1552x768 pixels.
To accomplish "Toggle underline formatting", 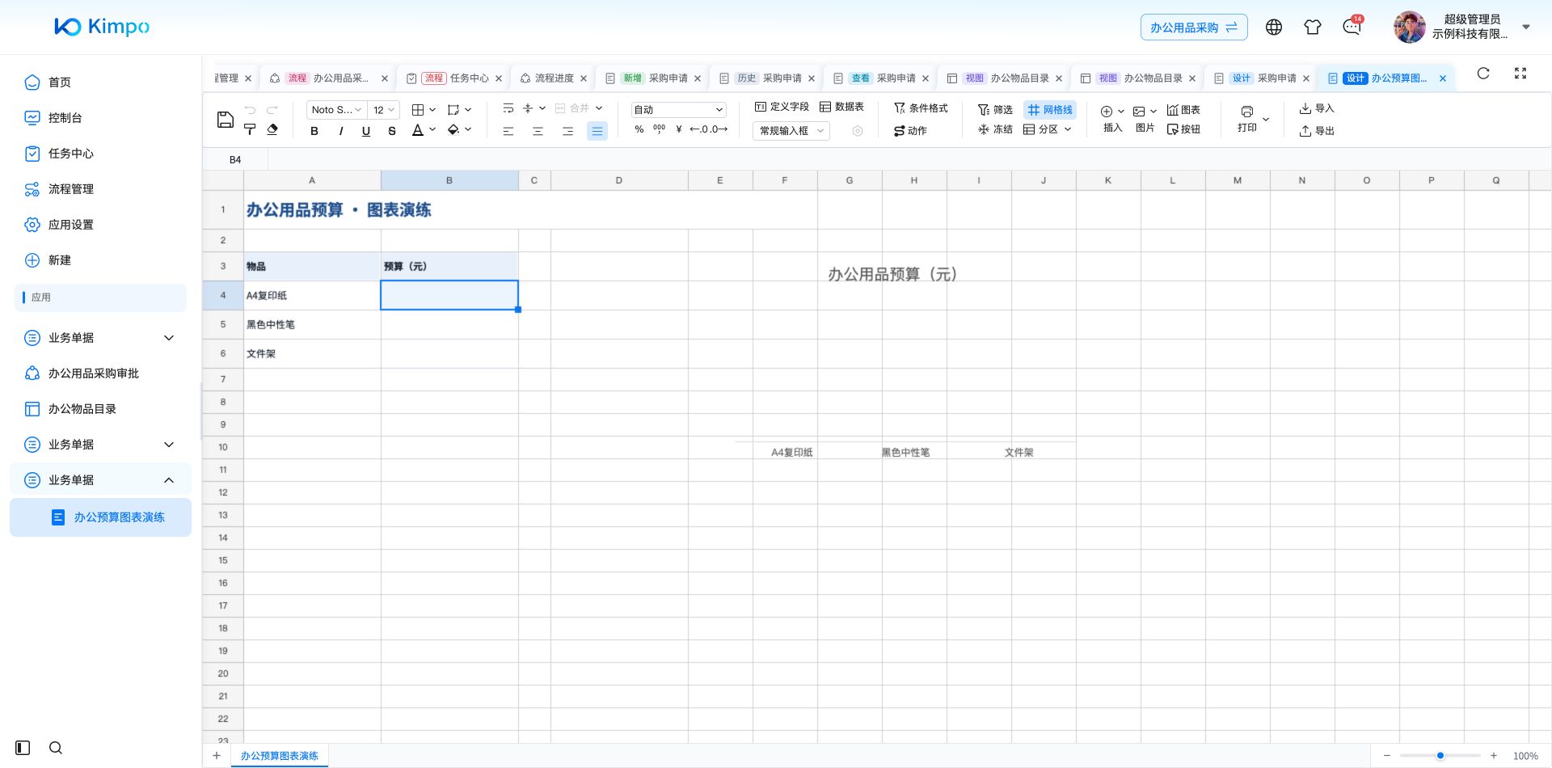I will pyautogui.click(x=366, y=130).
